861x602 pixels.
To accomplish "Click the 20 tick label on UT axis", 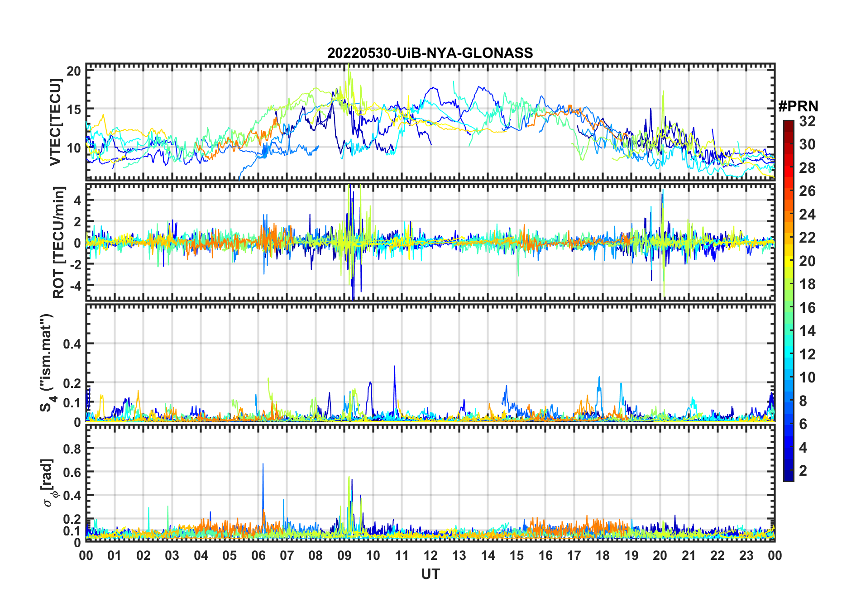I will coord(660,555).
